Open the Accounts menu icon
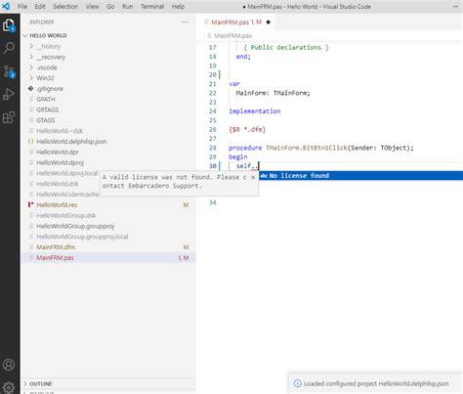 [x=9, y=365]
